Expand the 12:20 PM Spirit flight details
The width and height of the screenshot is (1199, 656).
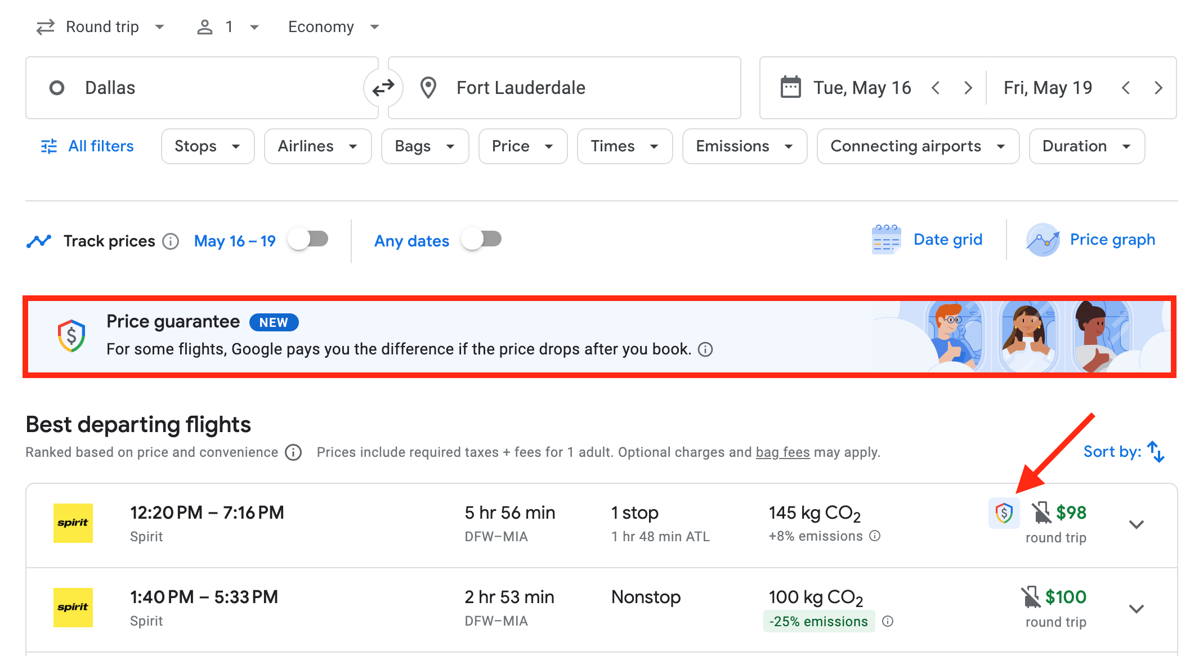click(x=1137, y=524)
